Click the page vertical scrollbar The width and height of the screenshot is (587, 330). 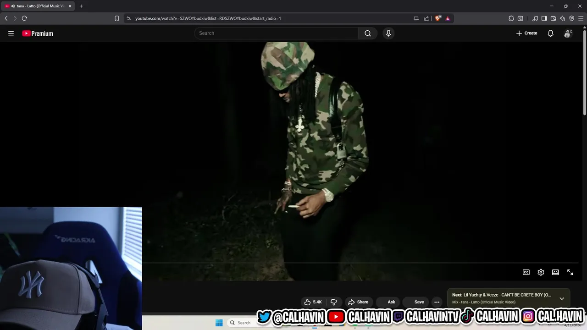[584, 73]
